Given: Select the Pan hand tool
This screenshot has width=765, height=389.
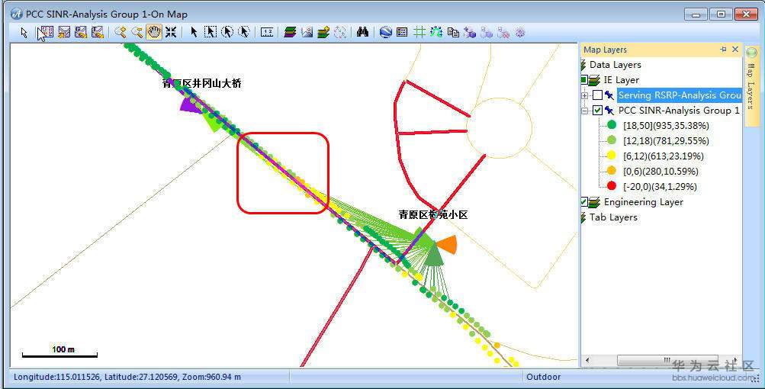Looking at the screenshot, I should click(x=154, y=33).
